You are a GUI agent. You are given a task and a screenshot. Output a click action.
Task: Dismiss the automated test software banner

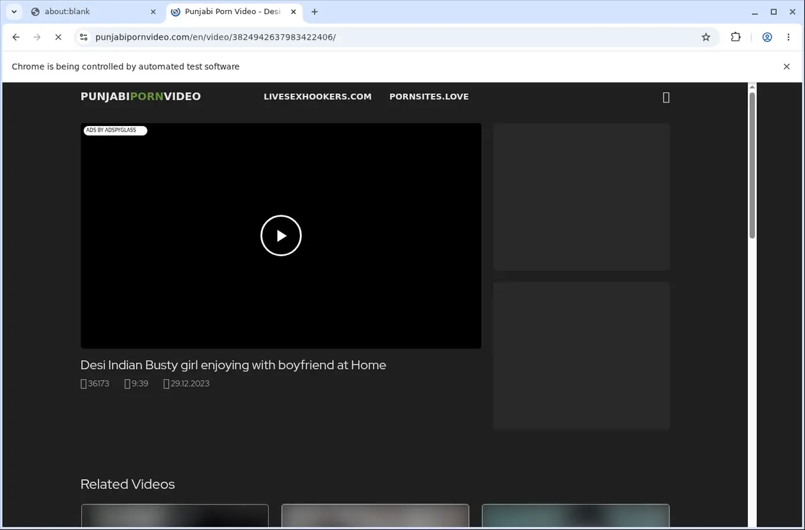pos(786,66)
